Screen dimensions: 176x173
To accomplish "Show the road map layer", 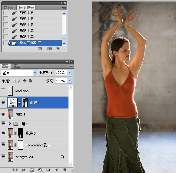I will click(x=3, y=91).
